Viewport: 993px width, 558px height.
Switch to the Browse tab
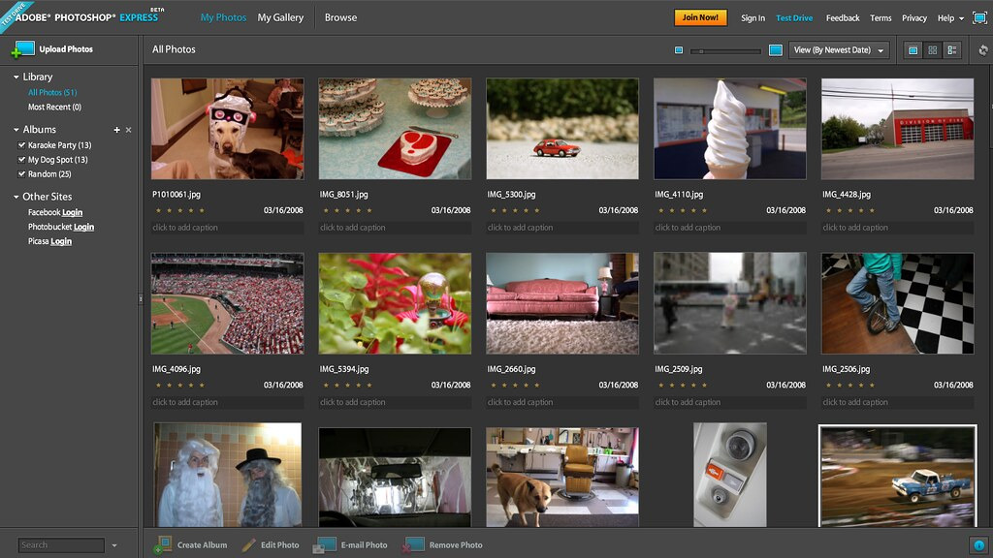click(x=340, y=17)
